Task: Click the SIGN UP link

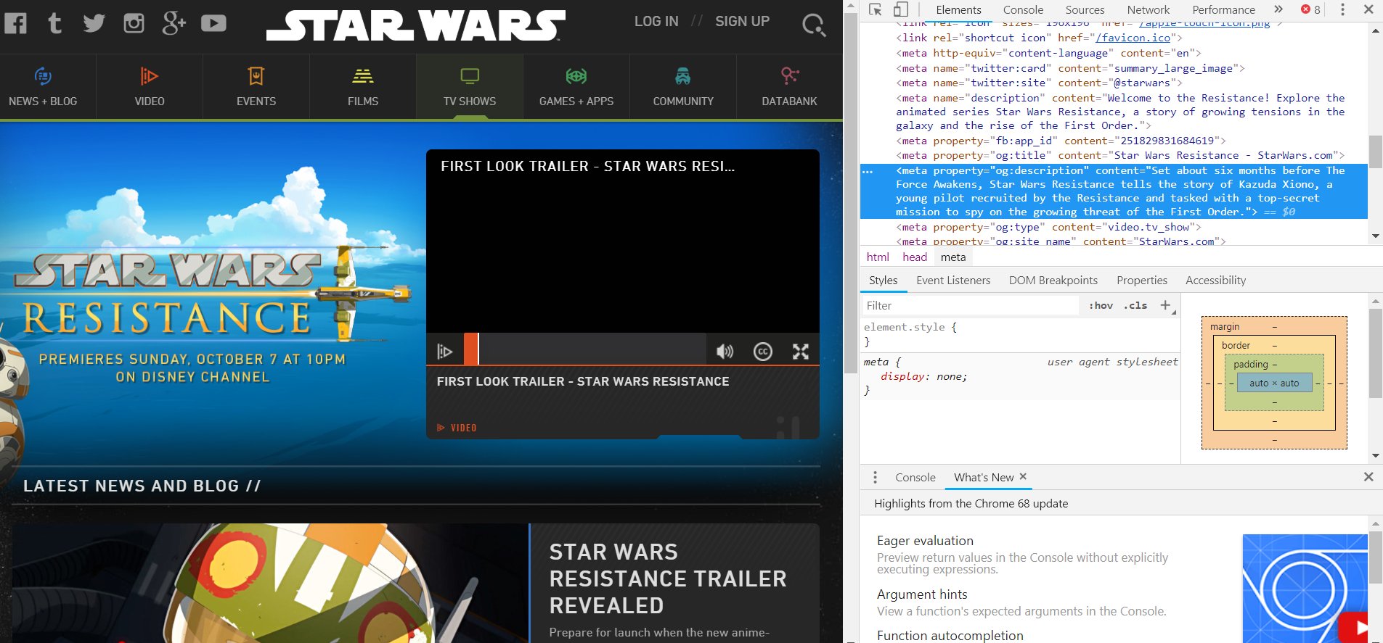Action: pos(742,22)
